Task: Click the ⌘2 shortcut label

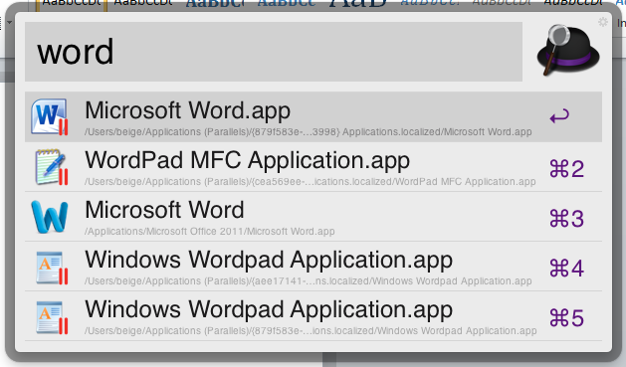Action: tap(567, 169)
